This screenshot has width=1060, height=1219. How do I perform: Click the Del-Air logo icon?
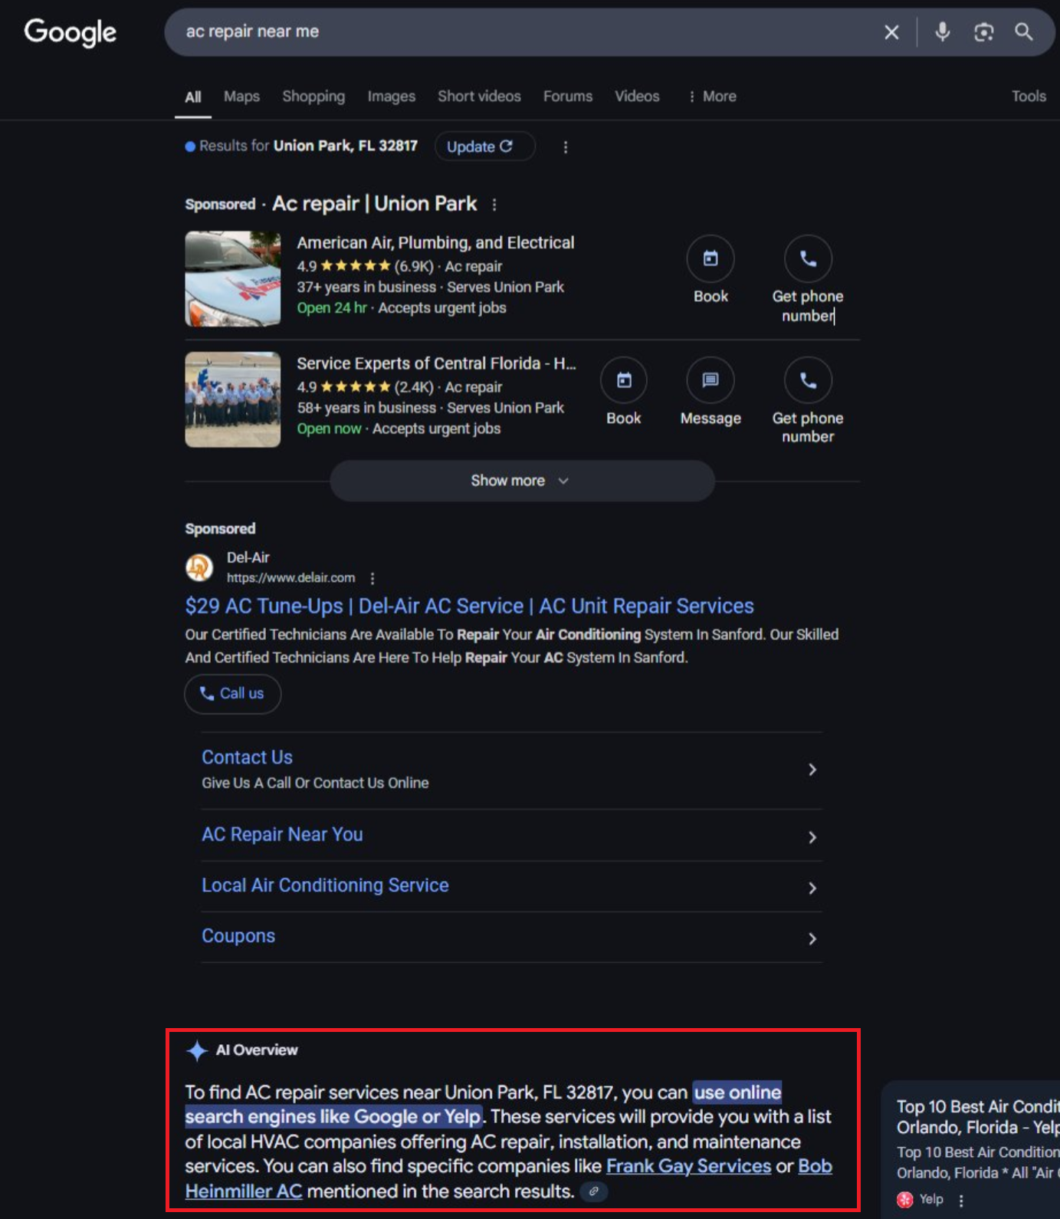[x=199, y=567]
